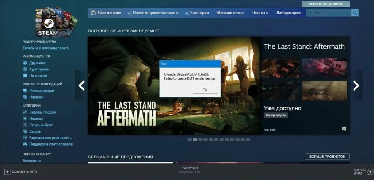374x180 pixels.
Task: Open the Виртуальная реальность link
Action: tap(50, 138)
